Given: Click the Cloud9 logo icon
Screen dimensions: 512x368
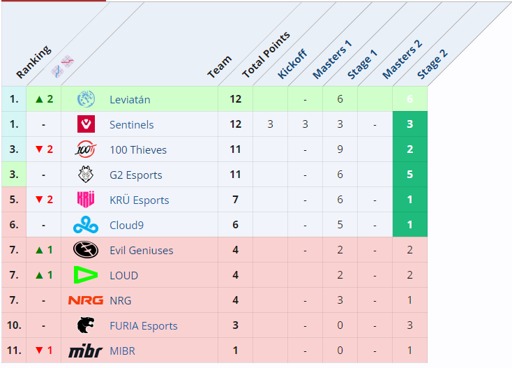Looking at the screenshot, I should point(86,225).
